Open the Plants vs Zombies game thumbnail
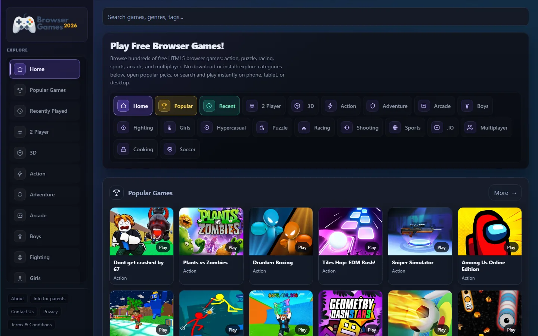Image resolution: width=538 pixels, height=336 pixels. 211,231
